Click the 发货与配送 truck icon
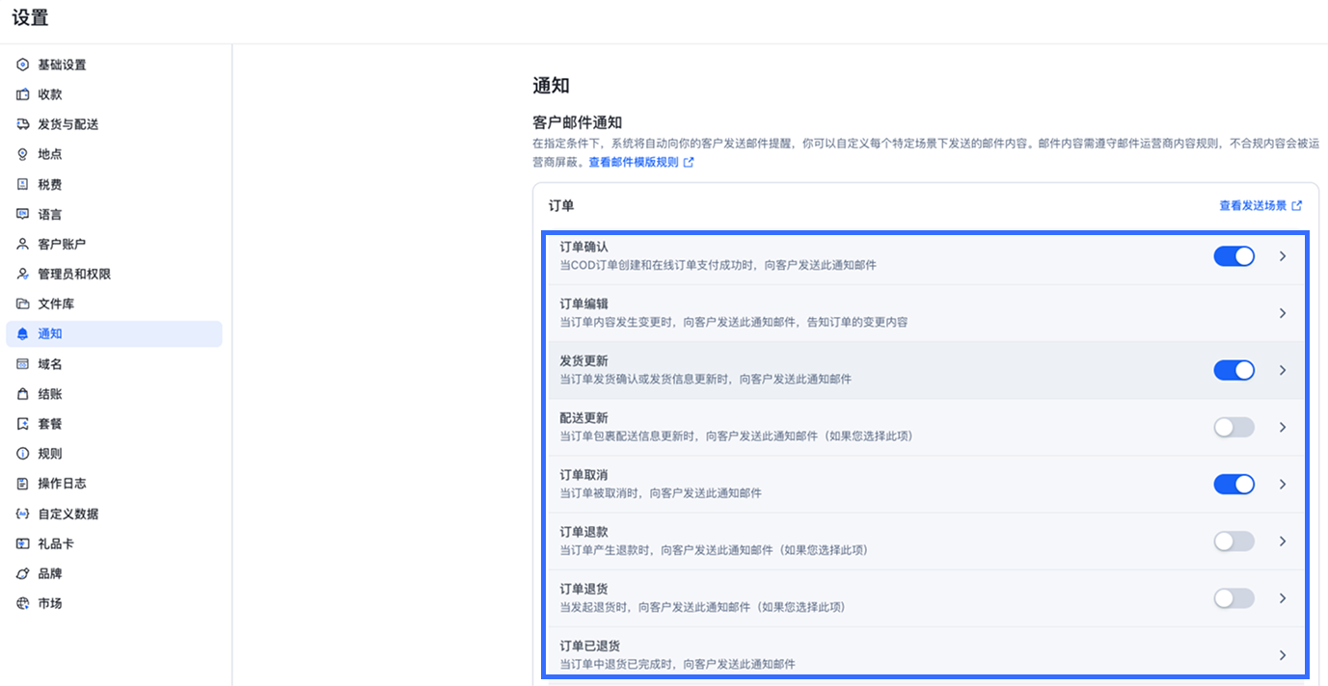Image resolution: width=1328 pixels, height=686 pixels. 22,124
